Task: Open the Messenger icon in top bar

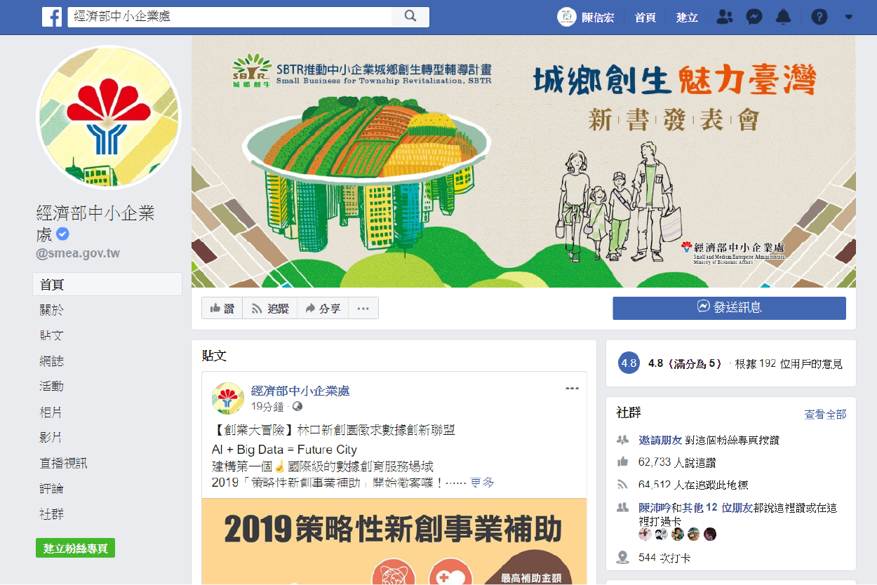Action: point(754,17)
